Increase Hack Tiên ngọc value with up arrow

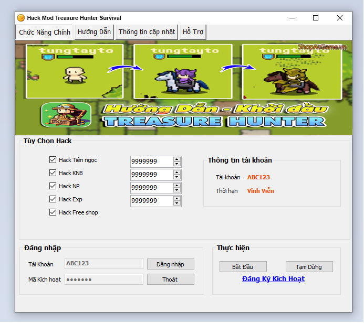click(x=177, y=159)
